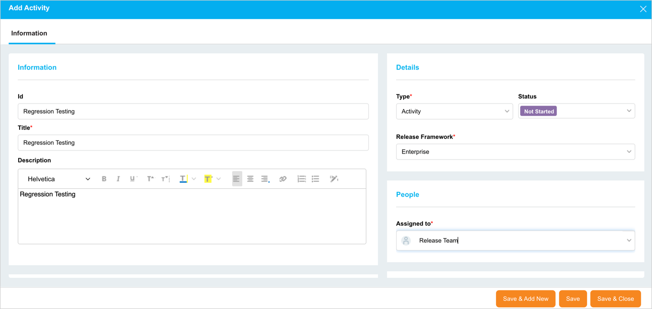
Task: Insert a numbered list
Action: click(x=301, y=179)
